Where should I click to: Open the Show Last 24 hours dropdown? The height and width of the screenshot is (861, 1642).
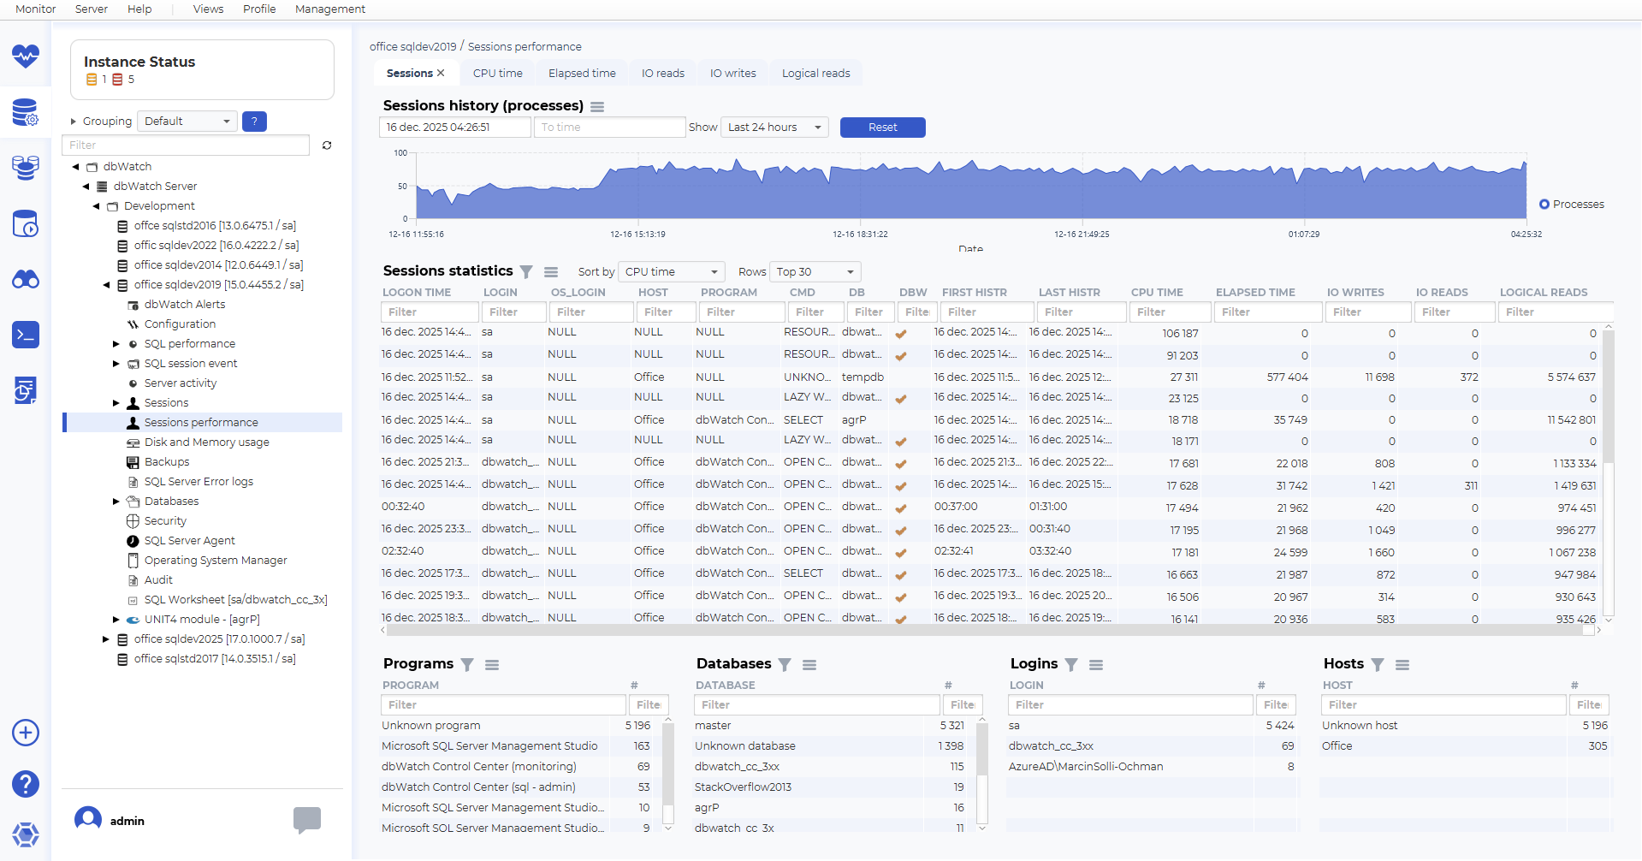pos(774,128)
